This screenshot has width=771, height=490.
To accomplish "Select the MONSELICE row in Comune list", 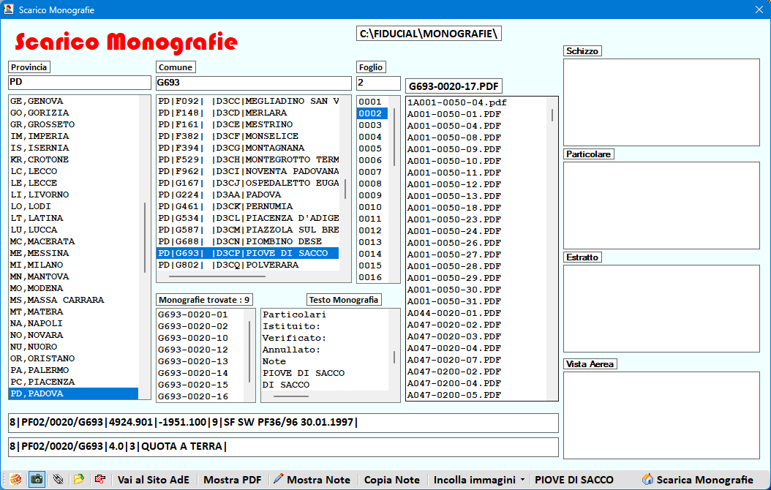I will tap(248, 136).
